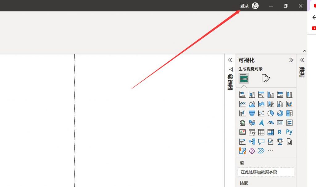Open the user account avatar icon

click(255, 6)
